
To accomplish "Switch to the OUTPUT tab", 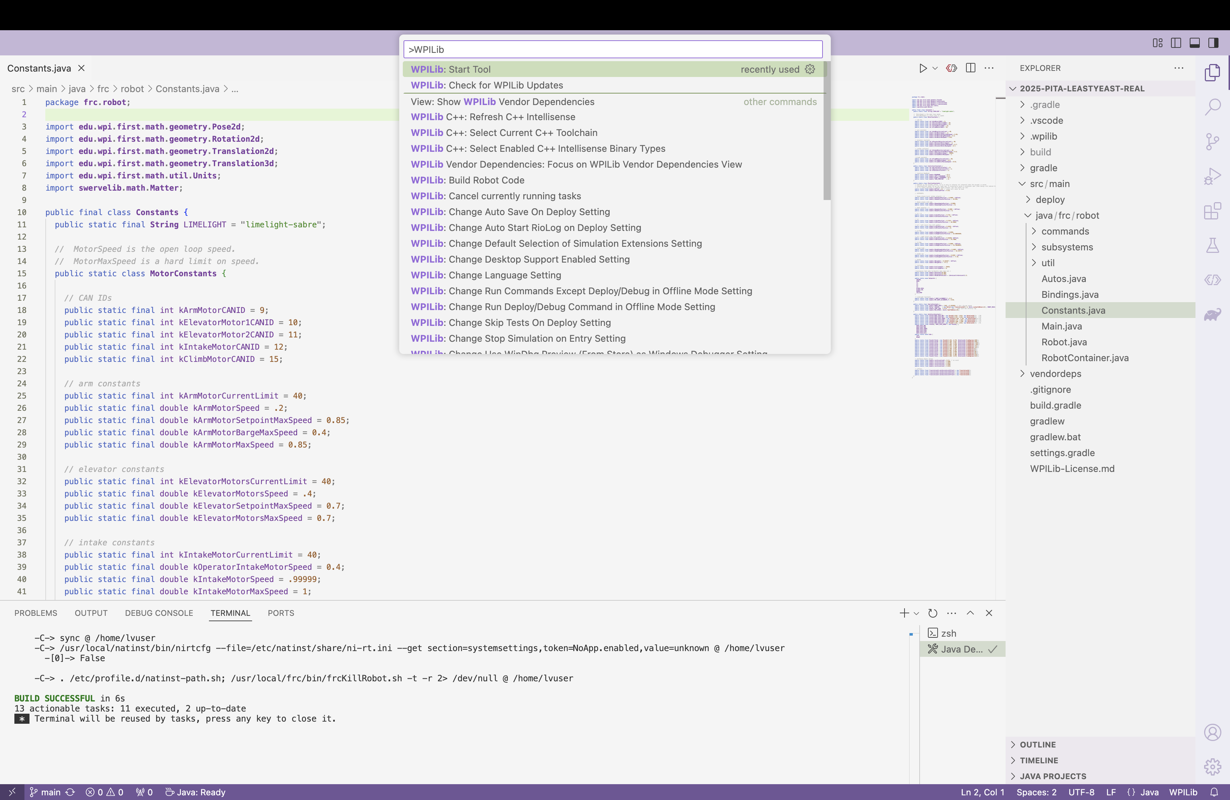I will point(91,613).
